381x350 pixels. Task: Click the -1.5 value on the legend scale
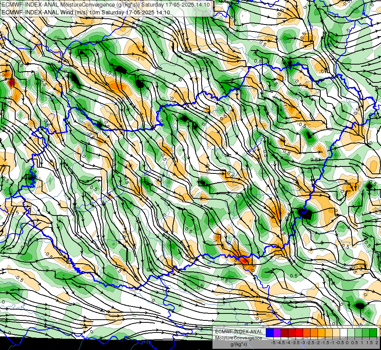[x=325, y=343]
